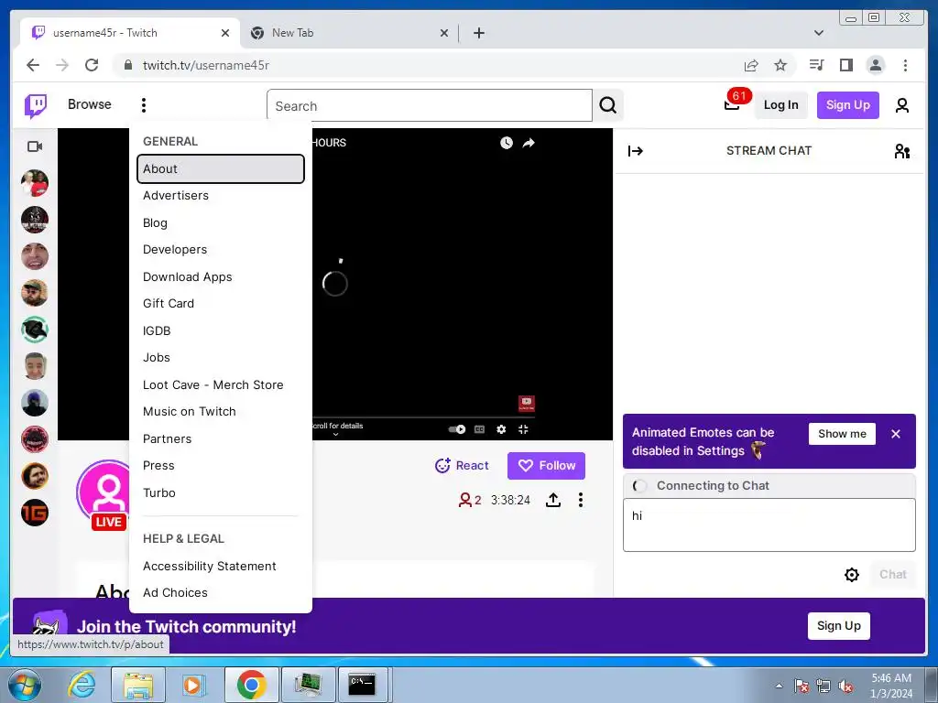Collapse the stream chat panel arrow
Viewport: 938px width, 703px height.
[x=636, y=151]
